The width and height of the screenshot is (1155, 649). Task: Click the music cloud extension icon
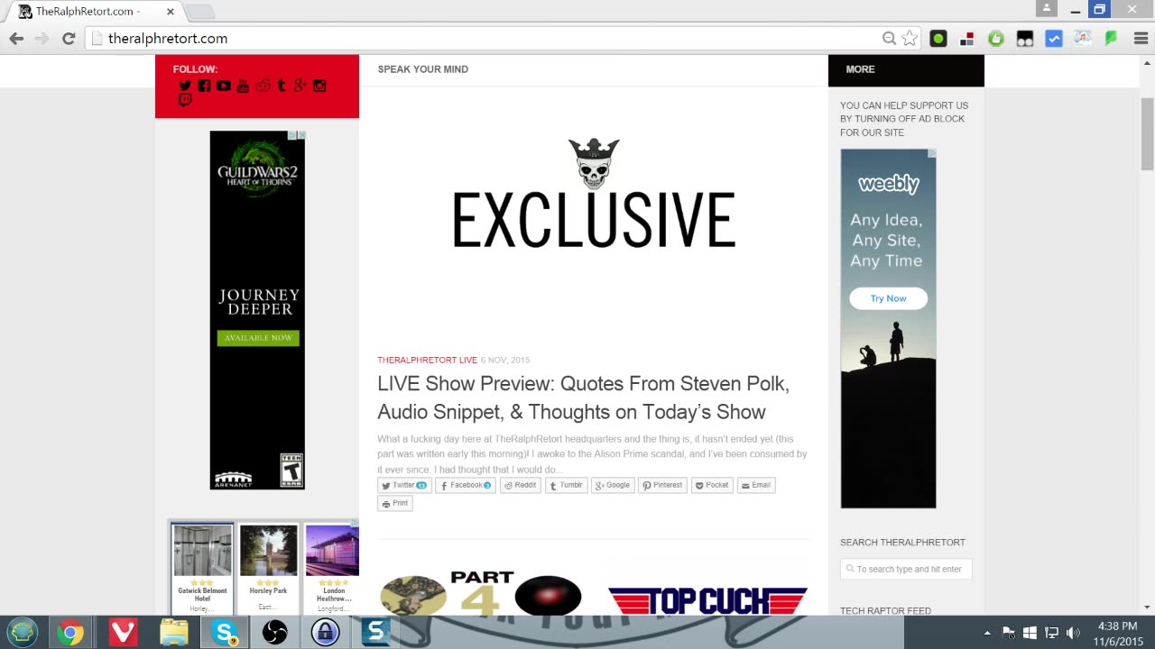pyautogui.click(x=1083, y=39)
